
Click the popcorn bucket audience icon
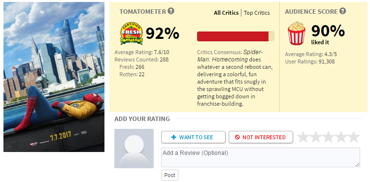pos(297,33)
